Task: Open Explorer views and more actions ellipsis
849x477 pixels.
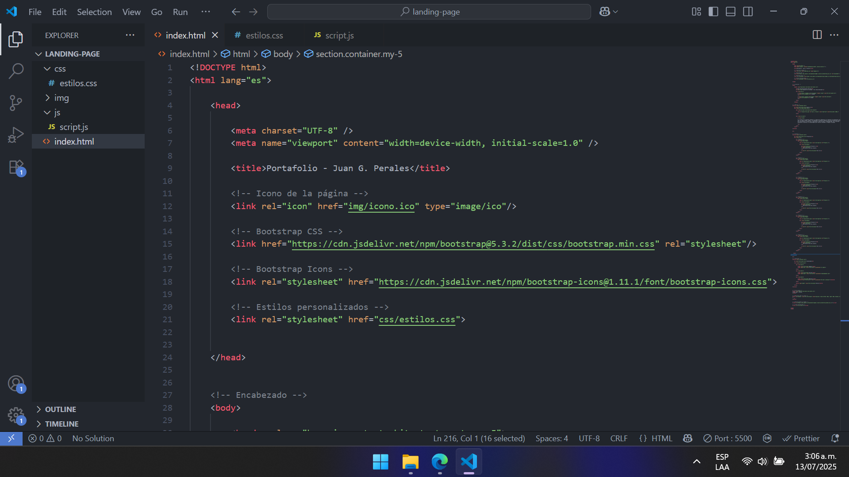Action: (x=130, y=35)
